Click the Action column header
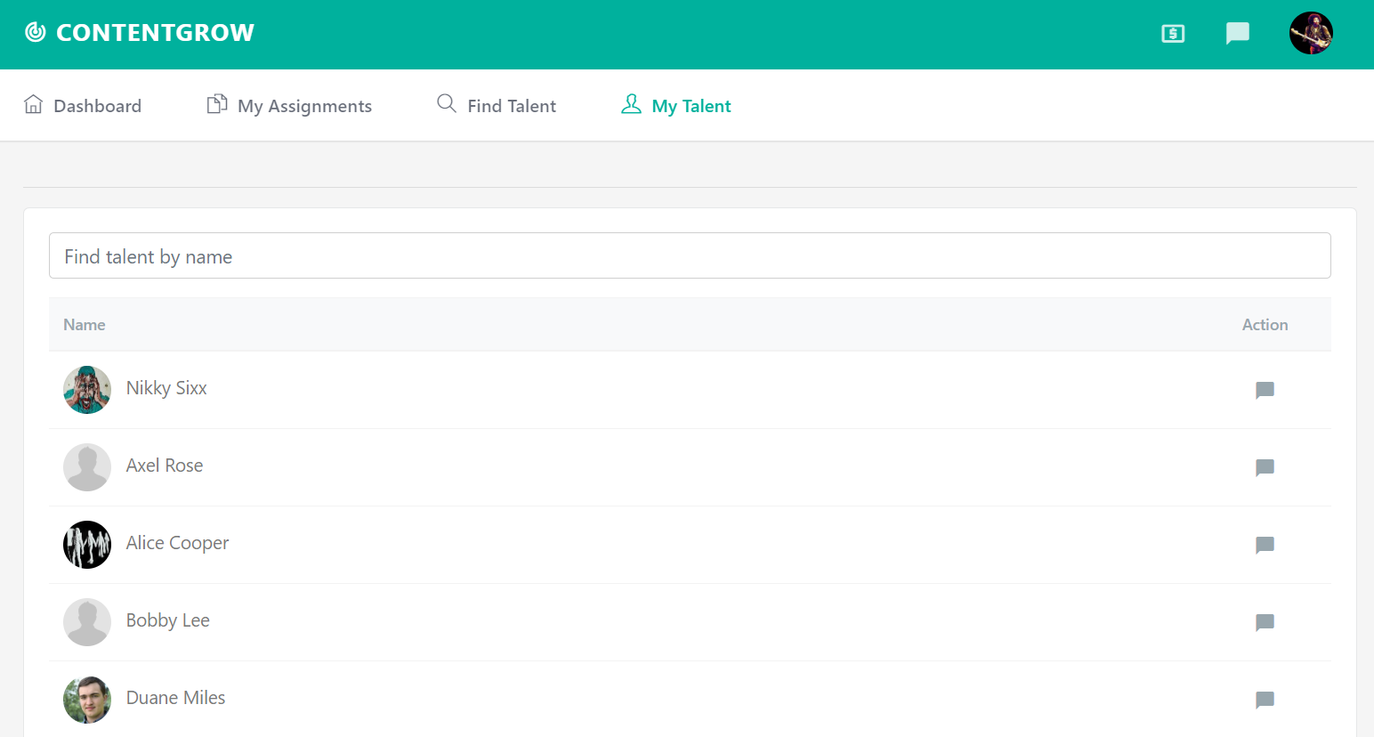This screenshot has height=737, width=1374. click(1265, 325)
